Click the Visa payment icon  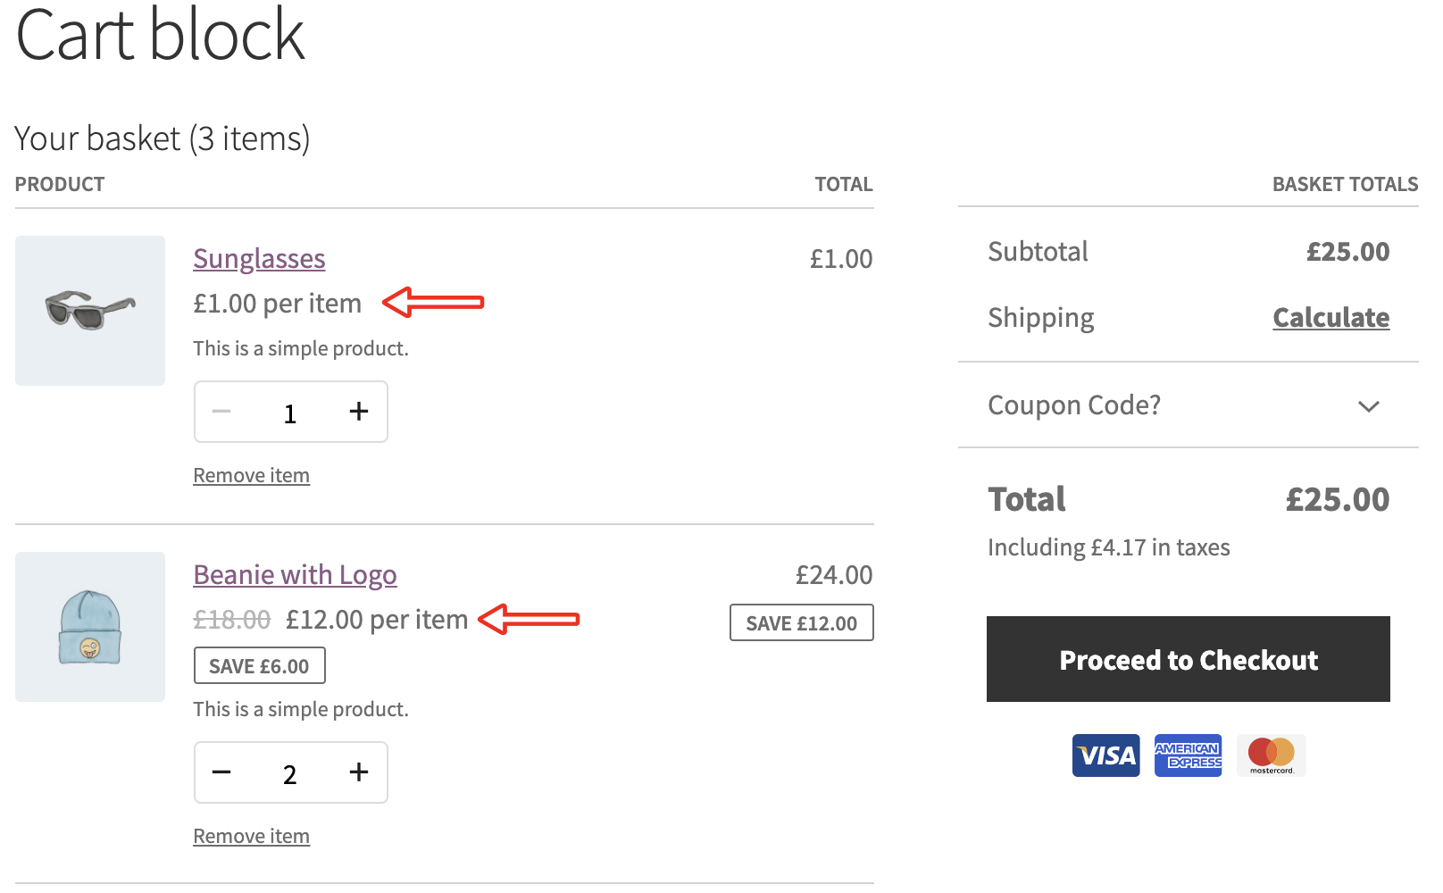point(1105,755)
